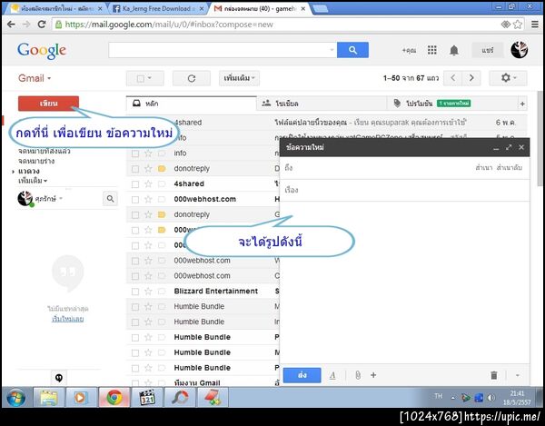
Task: Go back in the browser
Action: point(11,24)
